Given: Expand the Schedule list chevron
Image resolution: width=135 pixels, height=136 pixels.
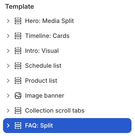Looking at the screenshot, I should click(x=8, y=66).
